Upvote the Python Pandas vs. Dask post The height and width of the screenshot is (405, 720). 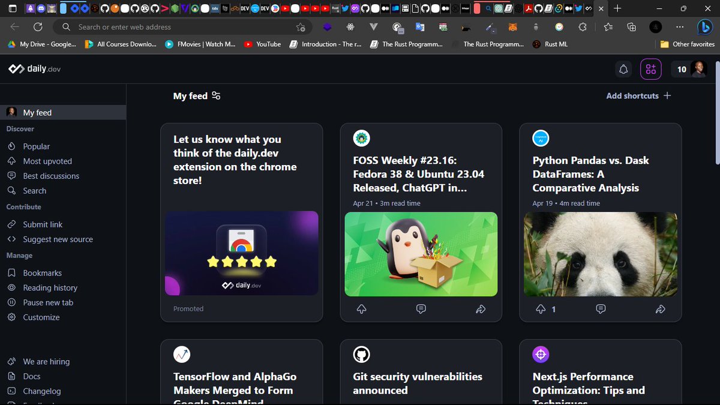click(541, 309)
